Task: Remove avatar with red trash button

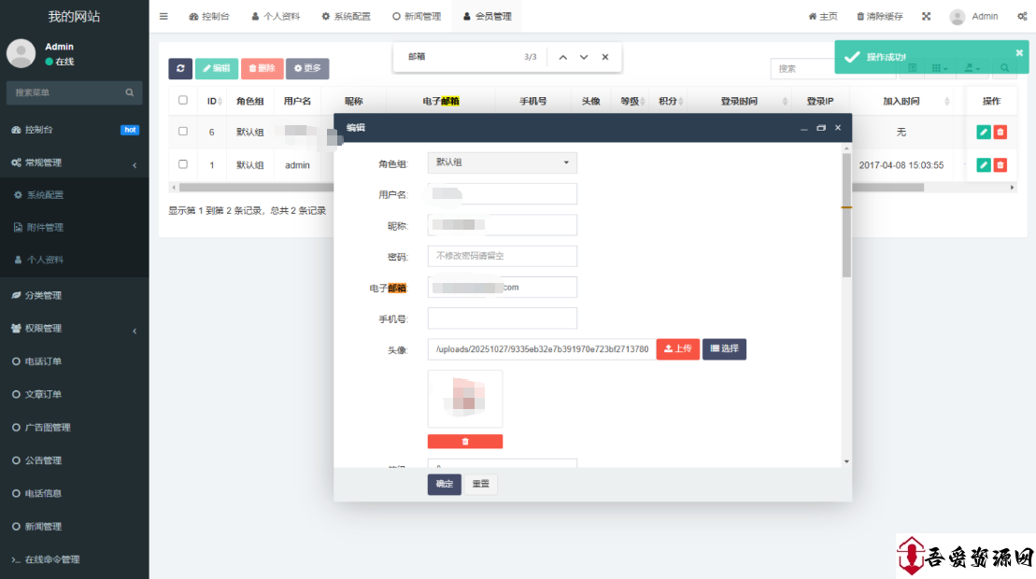Action: pyautogui.click(x=465, y=441)
